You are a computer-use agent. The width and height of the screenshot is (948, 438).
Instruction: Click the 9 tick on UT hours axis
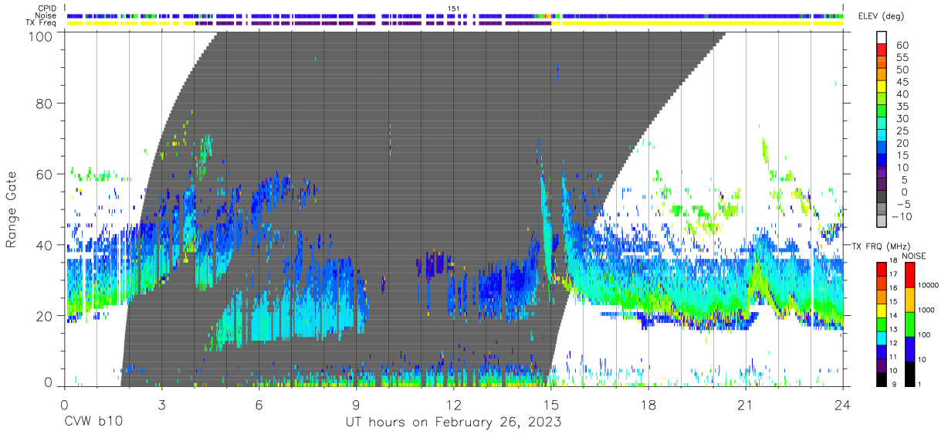click(356, 404)
